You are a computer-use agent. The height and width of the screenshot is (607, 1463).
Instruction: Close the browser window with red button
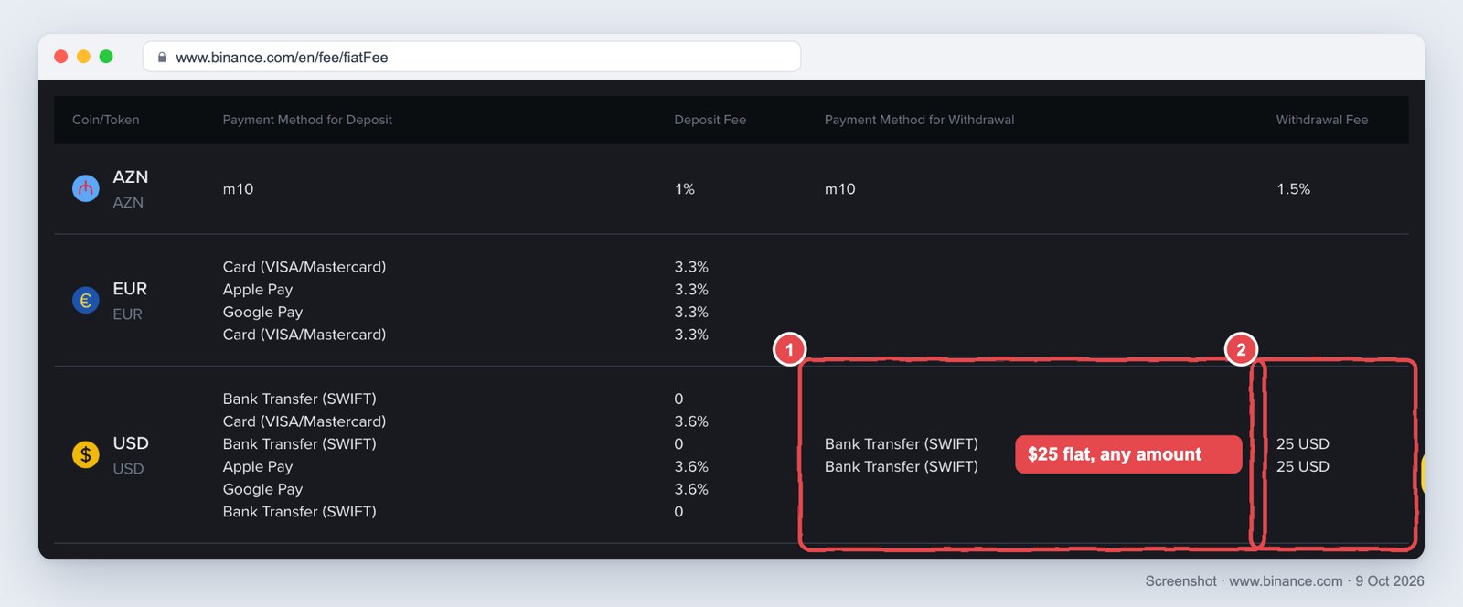tap(61, 57)
